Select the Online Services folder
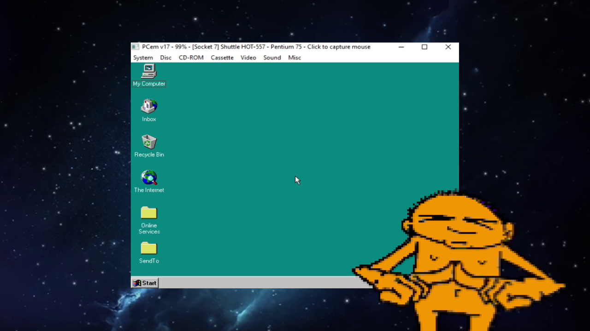The image size is (590, 331). [x=149, y=213]
